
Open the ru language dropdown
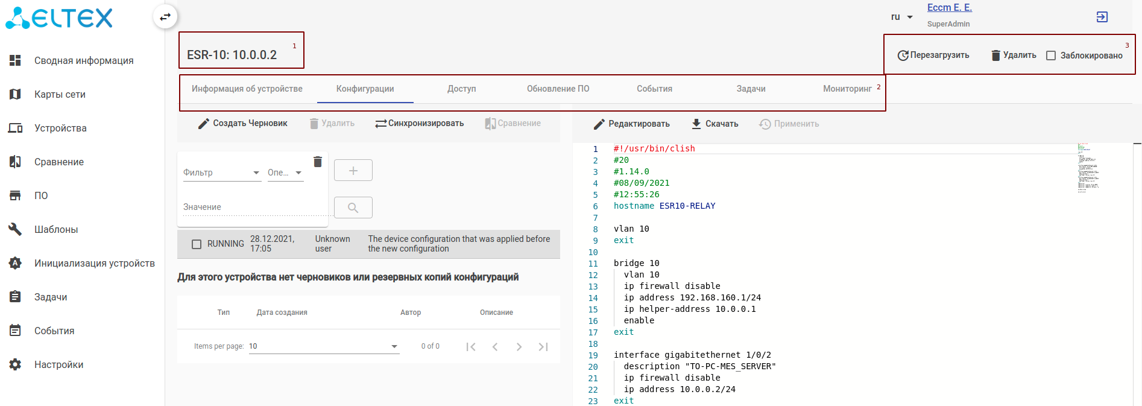pos(901,17)
